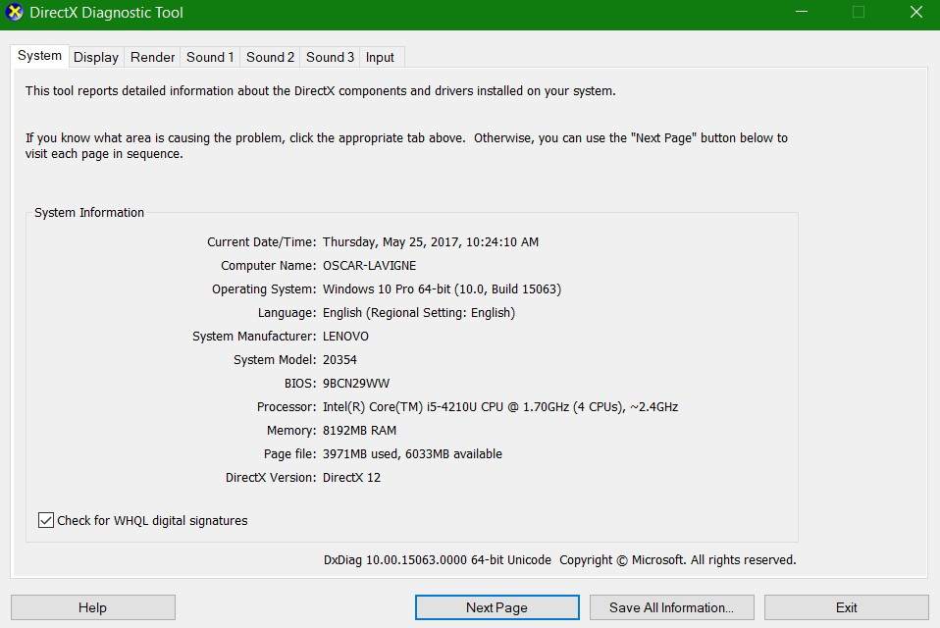Uncheck Check for WHQL digital signatures
This screenshot has width=940, height=628.
pyautogui.click(x=46, y=520)
